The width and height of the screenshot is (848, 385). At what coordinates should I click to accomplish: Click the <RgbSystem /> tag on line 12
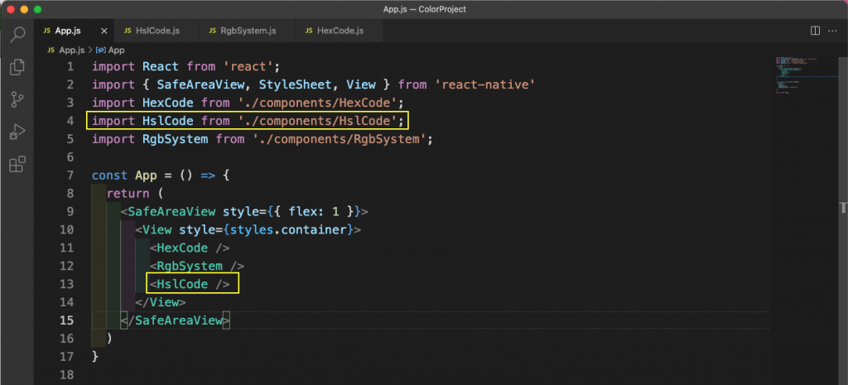[x=197, y=266]
